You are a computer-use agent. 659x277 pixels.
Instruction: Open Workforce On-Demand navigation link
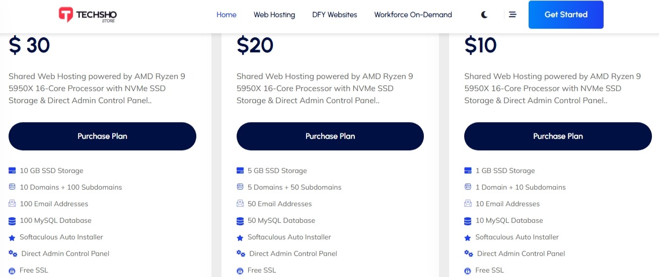coord(413,15)
